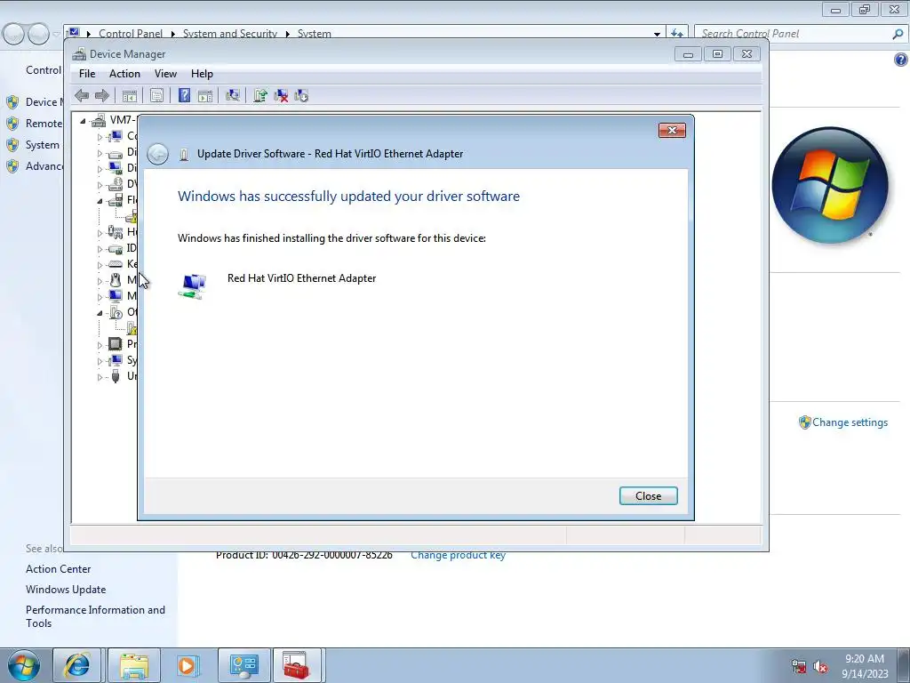Expand the Monitors category arrow

click(x=100, y=297)
